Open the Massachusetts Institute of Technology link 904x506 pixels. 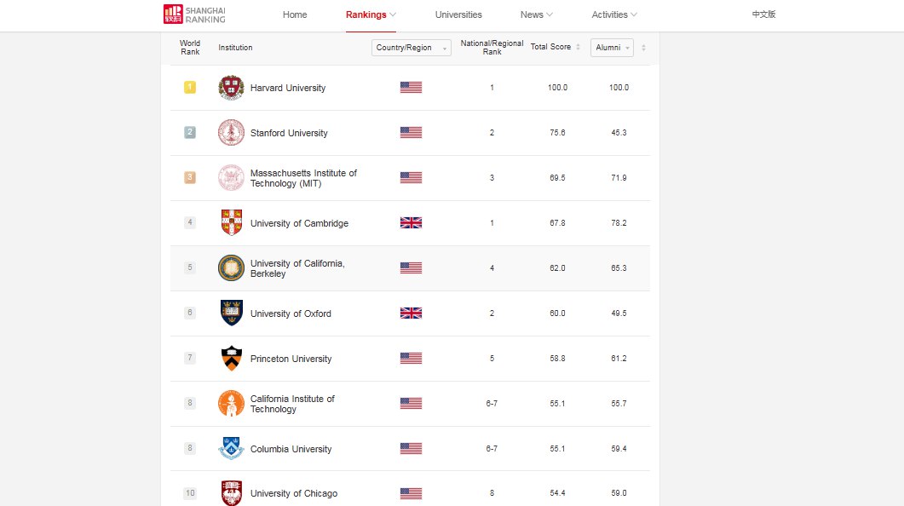tap(303, 178)
